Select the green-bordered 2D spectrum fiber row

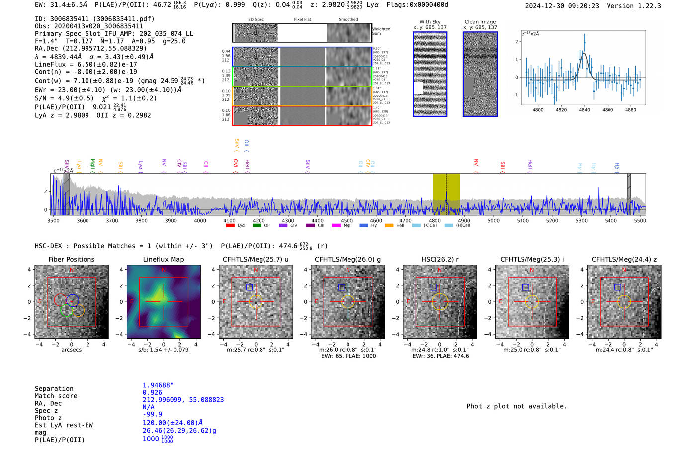[x=302, y=77]
